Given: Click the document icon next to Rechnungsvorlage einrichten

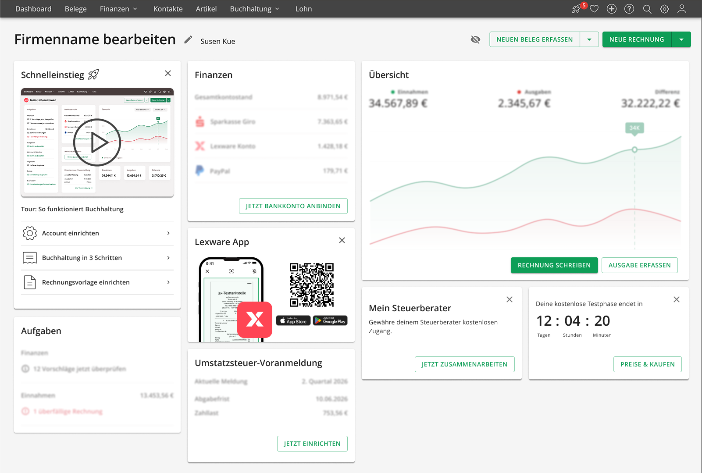Looking at the screenshot, I should pyautogui.click(x=30, y=282).
